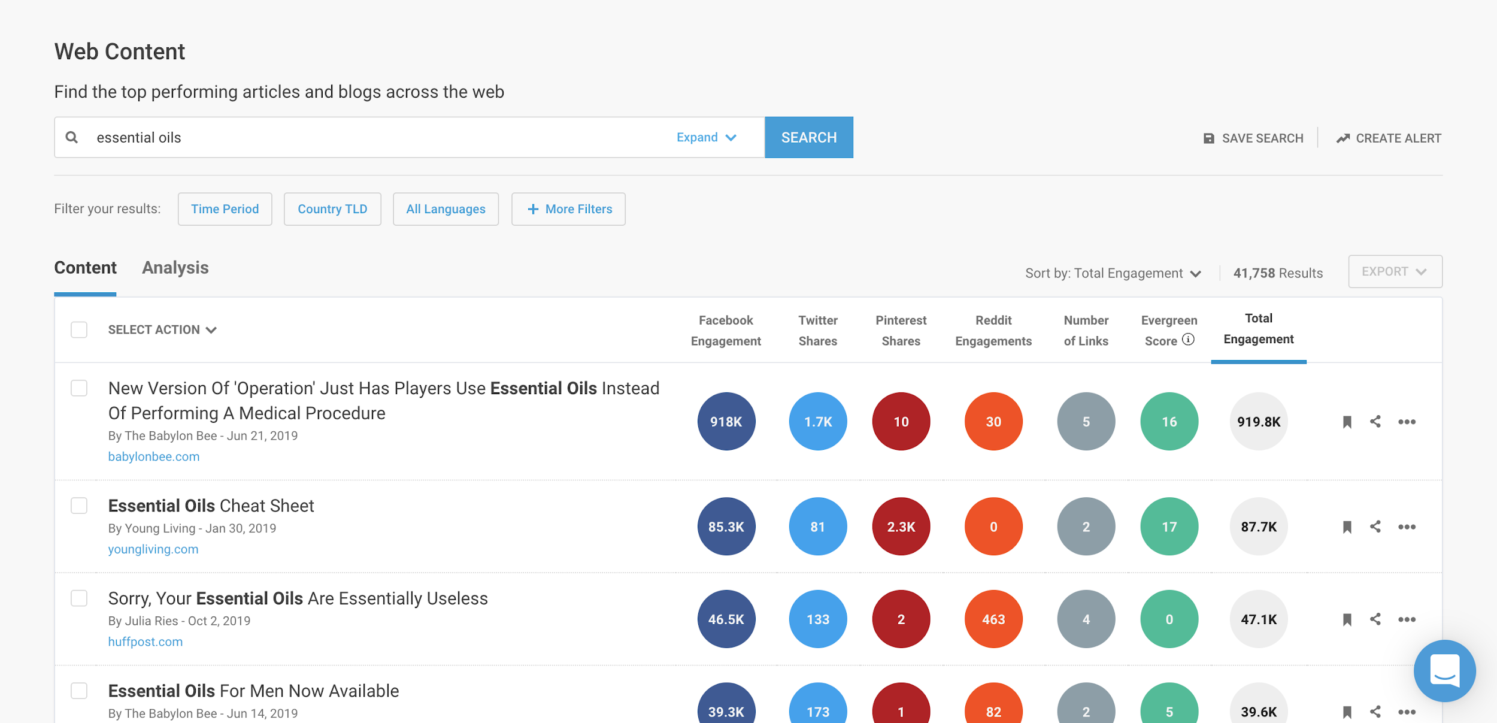Open Essential Oils For Men Now Available title
This screenshot has width=1497, height=723.
pyautogui.click(x=253, y=691)
